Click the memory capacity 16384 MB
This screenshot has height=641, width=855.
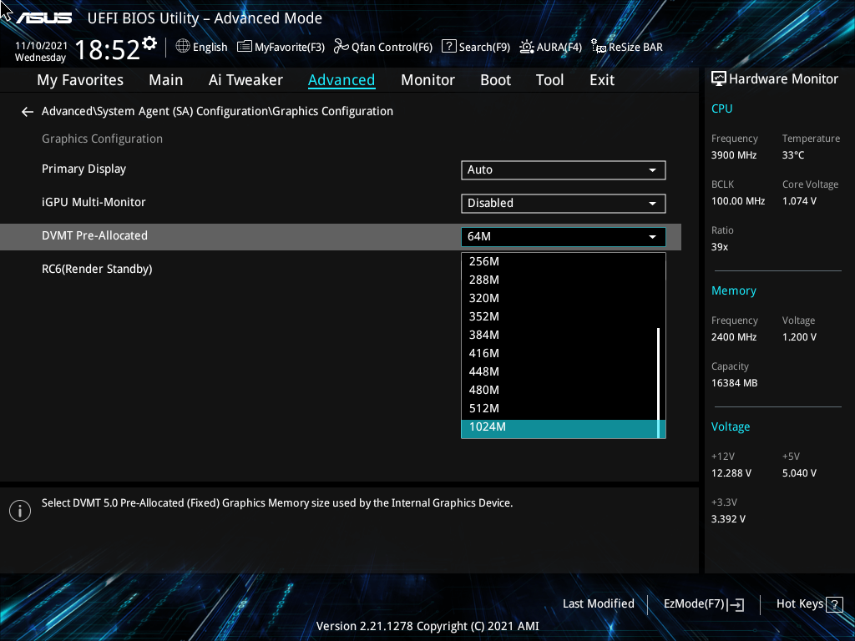[x=734, y=383]
